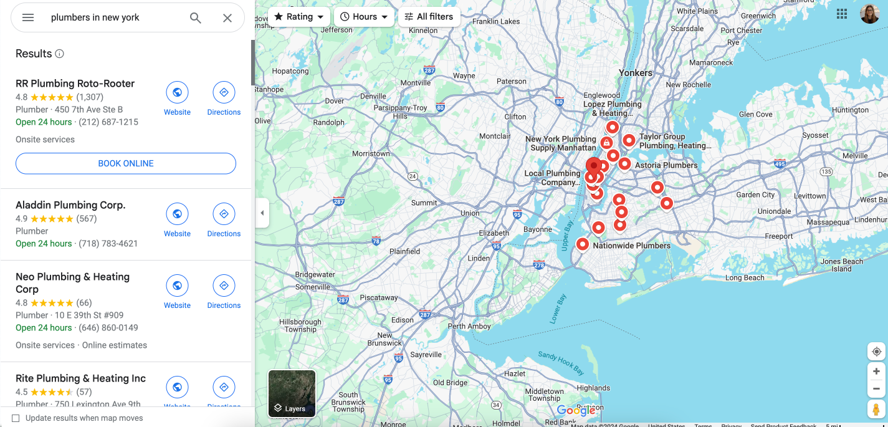Viewport: 888px width, 427px height.
Task: Open the Rating filter dropdown
Action: coord(299,17)
